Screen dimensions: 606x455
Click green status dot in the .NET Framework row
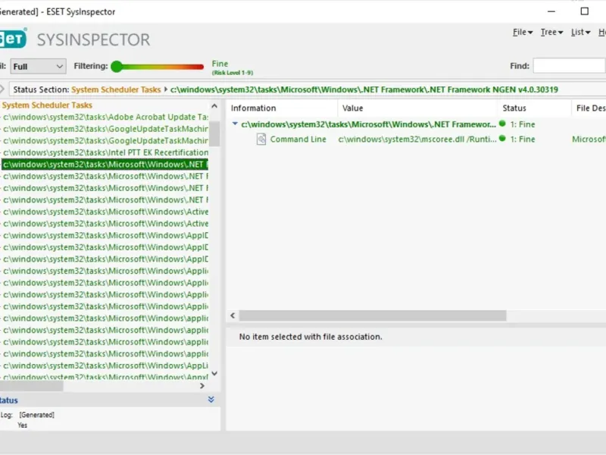pyautogui.click(x=502, y=124)
